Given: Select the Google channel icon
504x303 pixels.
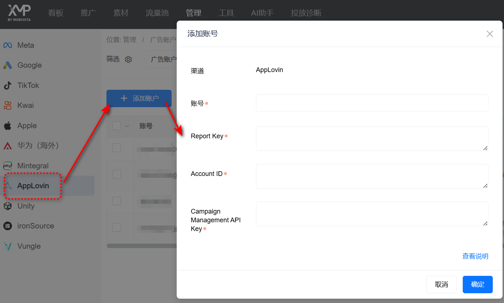Looking at the screenshot, I should tap(7, 65).
